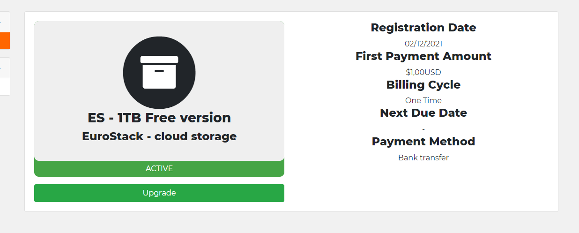Select the orange highlighted sidebar item

(x=5, y=41)
